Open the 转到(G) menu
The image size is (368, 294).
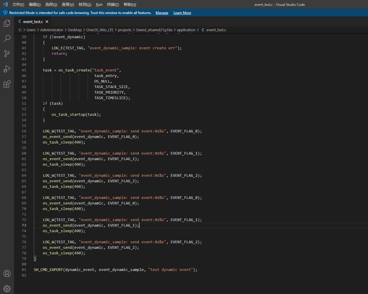pyautogui.click(x=85, y=4)
